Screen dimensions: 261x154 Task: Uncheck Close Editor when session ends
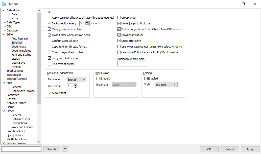pyautogui.click(x=50, y=35)
